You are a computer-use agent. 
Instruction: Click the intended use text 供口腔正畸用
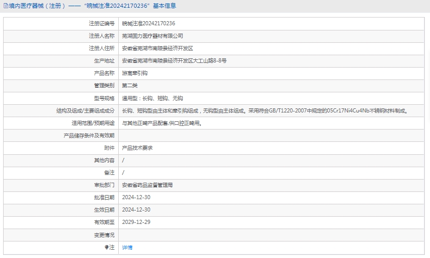(x=161, y=123)
